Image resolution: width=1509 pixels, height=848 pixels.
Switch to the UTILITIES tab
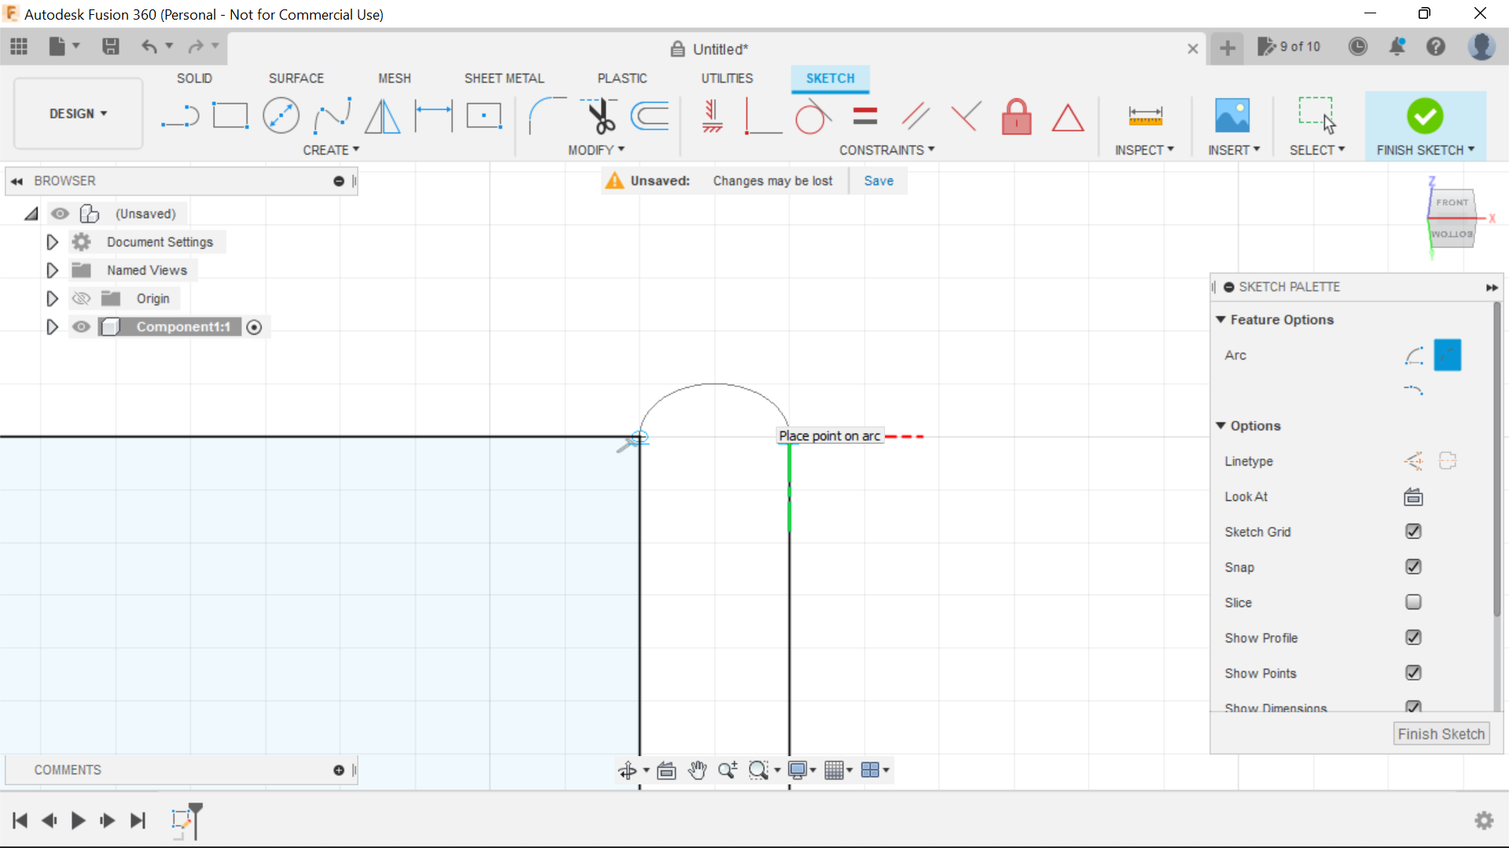(727, 79)
